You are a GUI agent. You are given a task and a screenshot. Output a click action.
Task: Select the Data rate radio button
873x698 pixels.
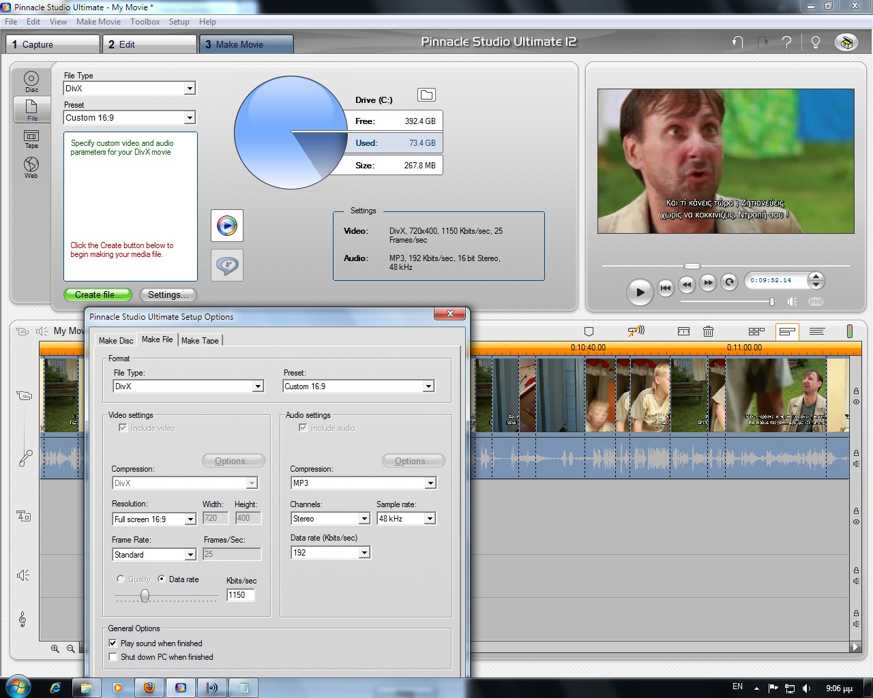pyautogui.click(x=162, y=579)
